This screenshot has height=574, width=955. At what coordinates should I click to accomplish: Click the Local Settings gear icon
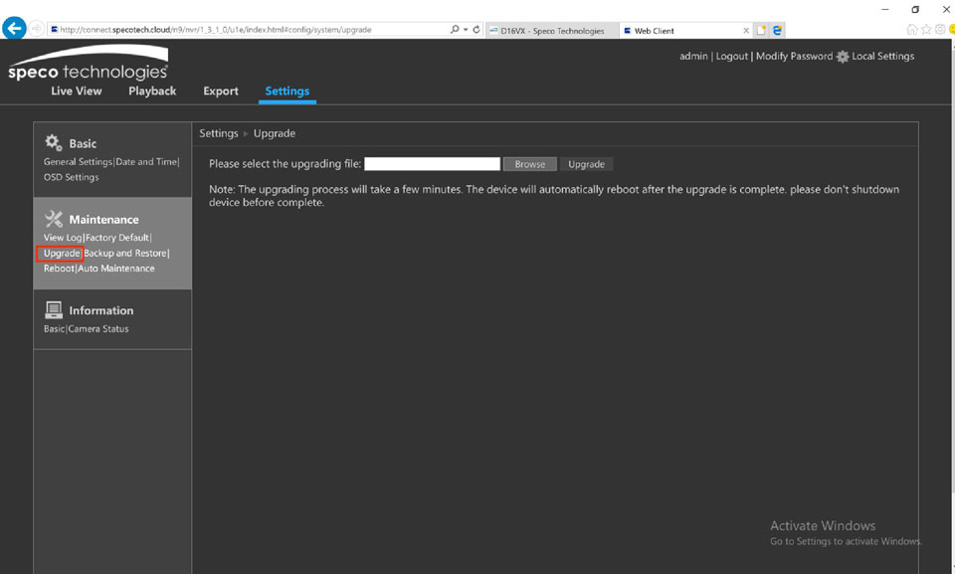click(x=843, y=57)
